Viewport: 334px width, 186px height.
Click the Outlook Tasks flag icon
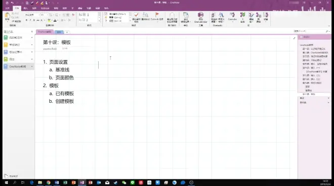tap(157, 15)
